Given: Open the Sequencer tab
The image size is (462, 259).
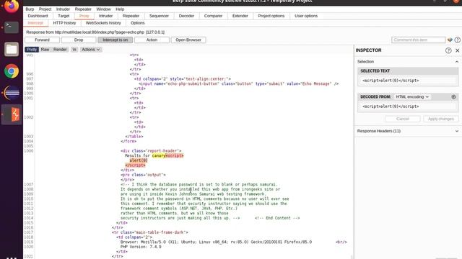Looking at the screenshot, I should click(159, 16).
